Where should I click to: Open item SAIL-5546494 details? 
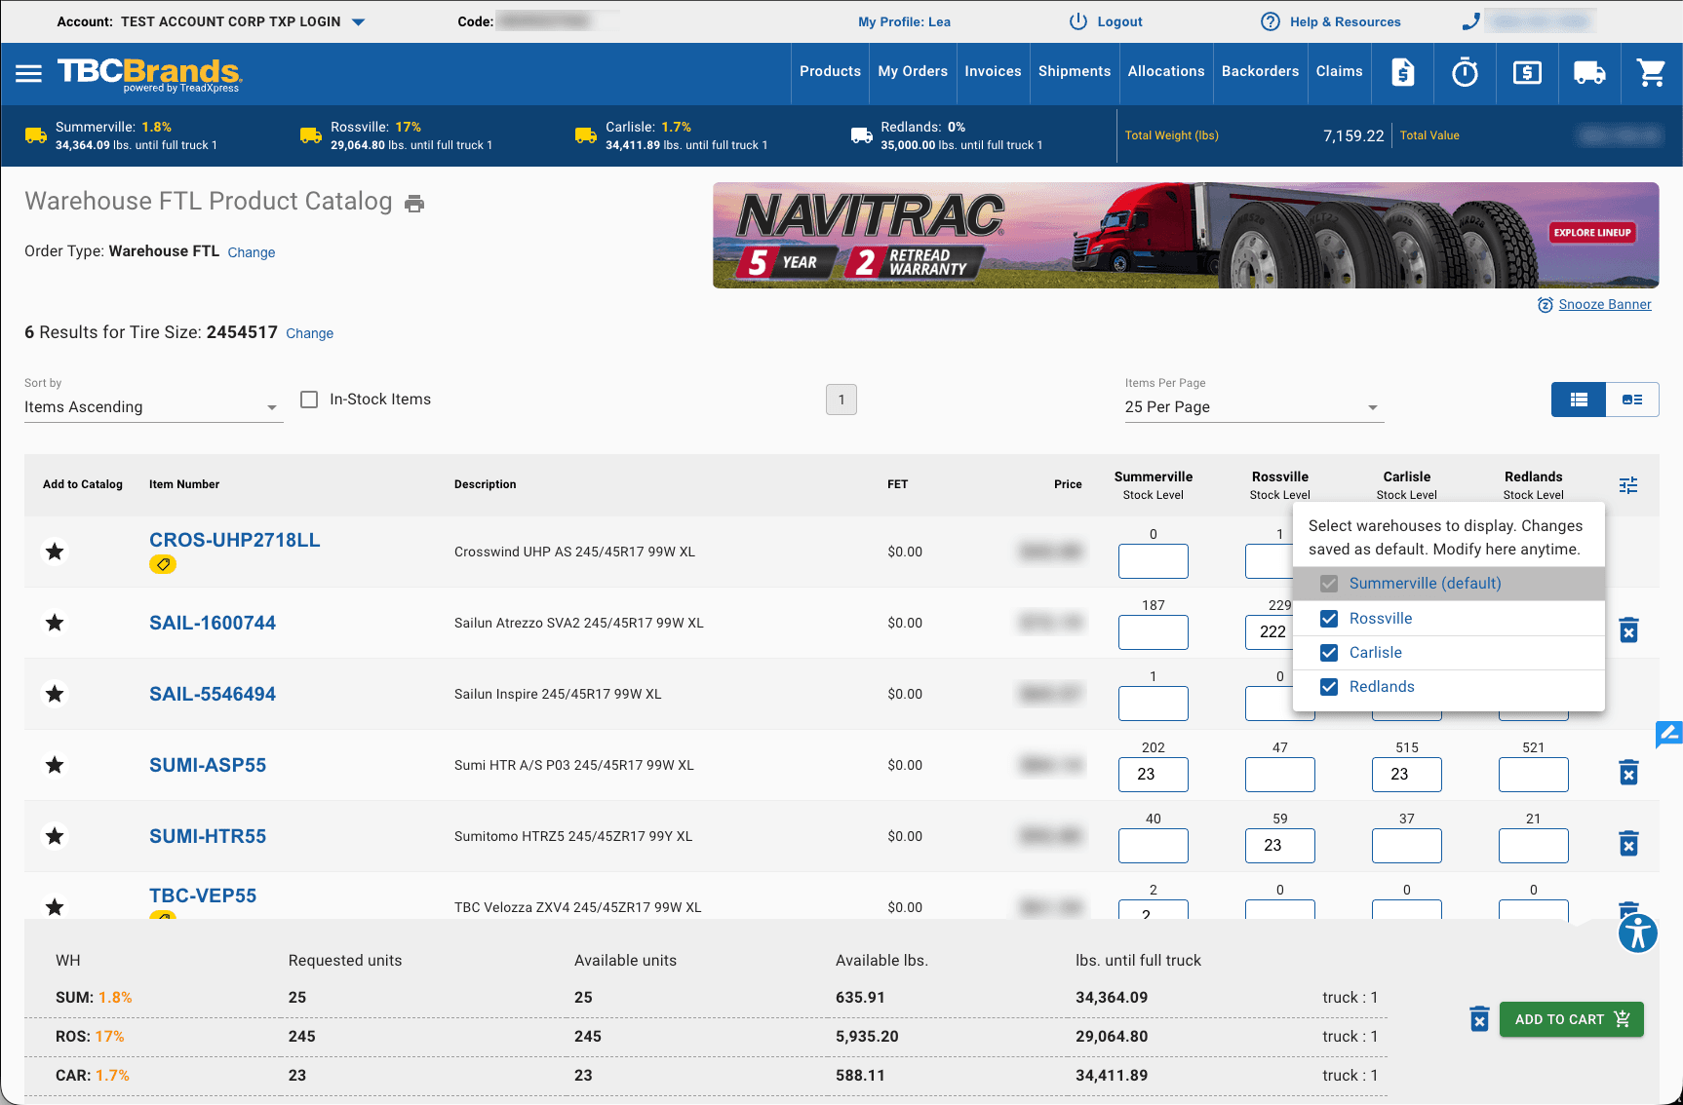tap(213, 694)
